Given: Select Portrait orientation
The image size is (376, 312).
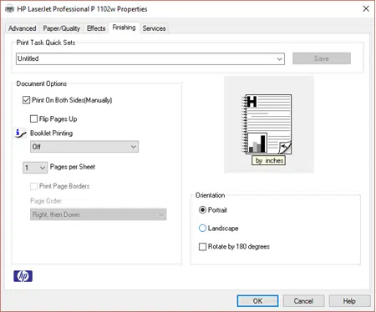Looking at the screenshot, I should pos(202,210).
